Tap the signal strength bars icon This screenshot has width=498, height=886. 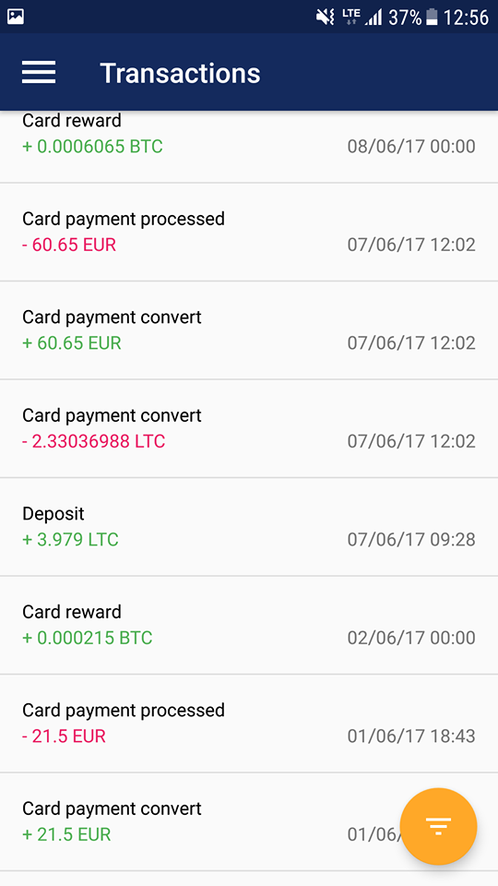coord(373,18)
